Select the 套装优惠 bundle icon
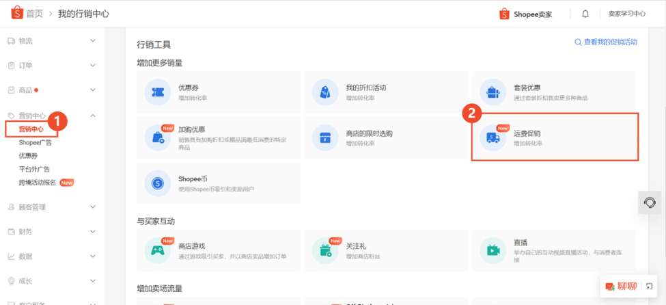The image size is (666, 305). [x=492, y=92]
